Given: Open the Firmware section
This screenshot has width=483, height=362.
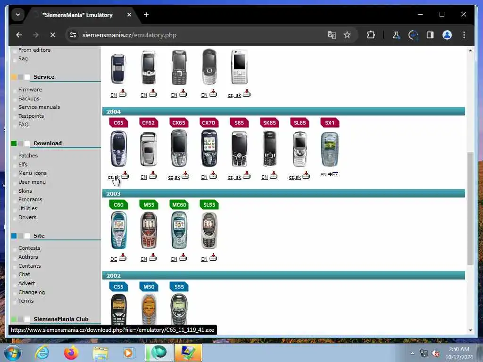Looking at the screenshot, I should pyautogui.click(x=30, y=90).
